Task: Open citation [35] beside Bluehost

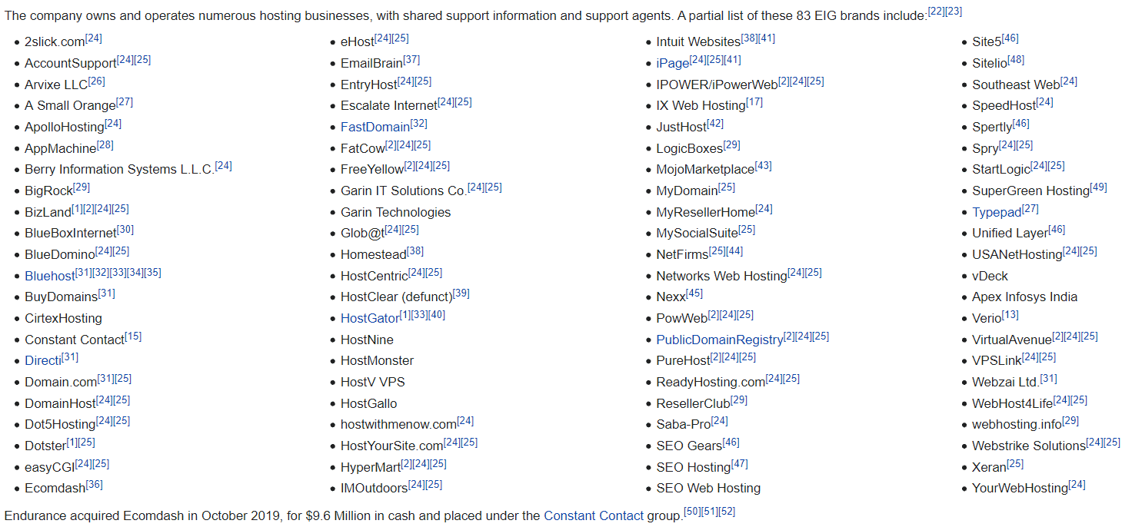Action: coord(152,273)
